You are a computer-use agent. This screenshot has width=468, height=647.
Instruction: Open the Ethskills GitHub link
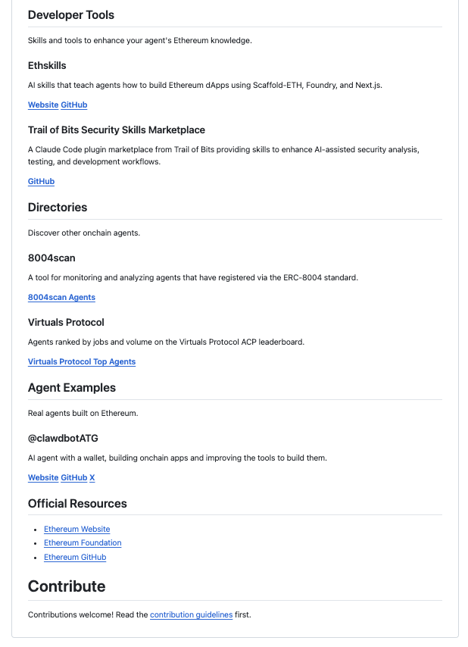[73, 105]
